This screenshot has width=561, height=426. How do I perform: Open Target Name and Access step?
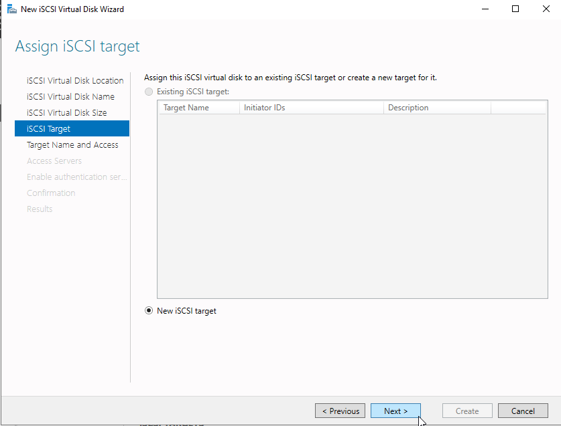72,145
